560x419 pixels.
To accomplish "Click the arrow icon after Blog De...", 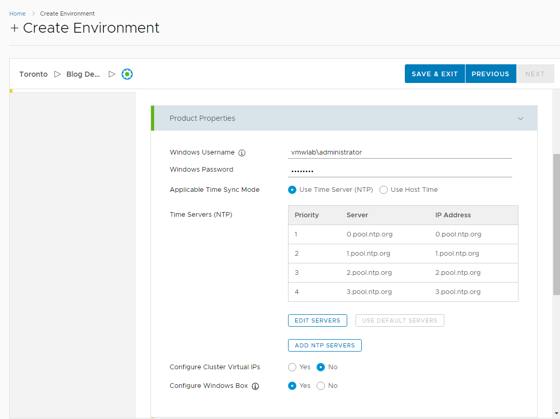I will point(112,74).
